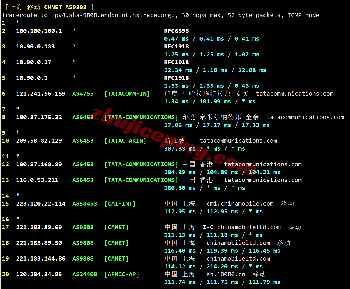350x289 pixels.
Task: Click the 111.79 ms latency value
Action: [x=265, y=282]
